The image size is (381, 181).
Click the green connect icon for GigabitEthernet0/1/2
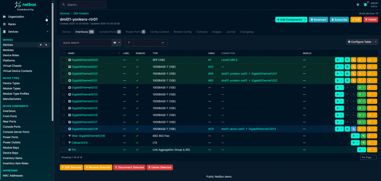tap(360, 88)
